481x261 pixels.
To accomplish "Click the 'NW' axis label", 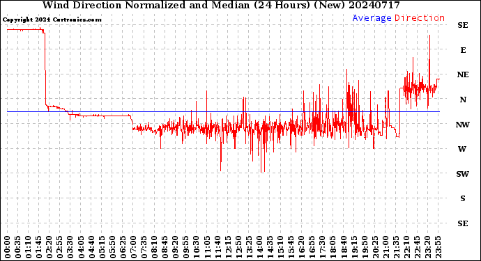I will 463,125.
